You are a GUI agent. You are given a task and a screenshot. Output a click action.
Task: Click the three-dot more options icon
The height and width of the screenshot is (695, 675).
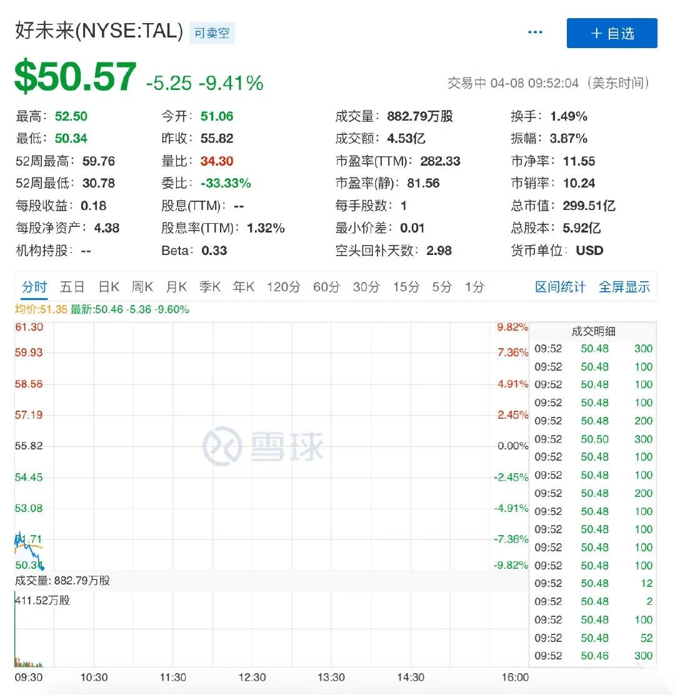[535, 32]
